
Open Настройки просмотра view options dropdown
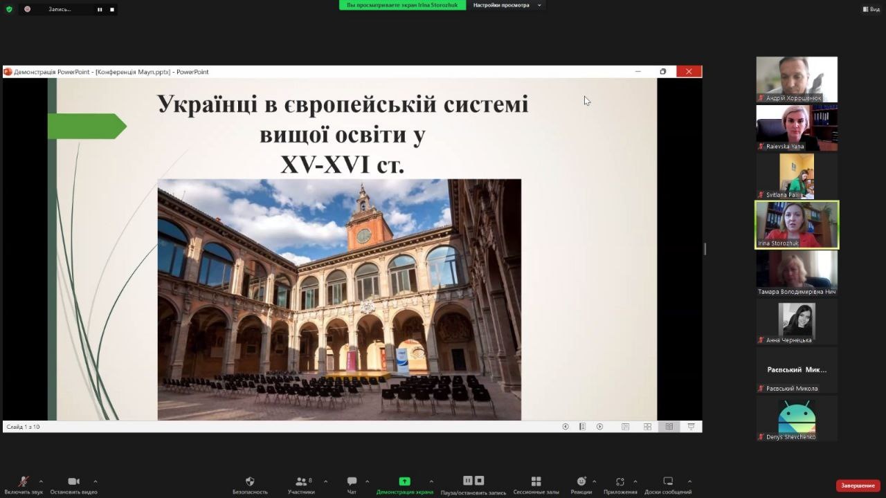(507, 6)
